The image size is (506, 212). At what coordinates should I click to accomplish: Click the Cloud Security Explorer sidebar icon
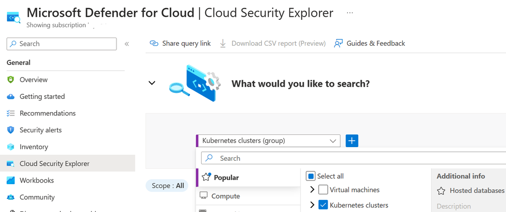pyautogui.click(x=11, y=163)
